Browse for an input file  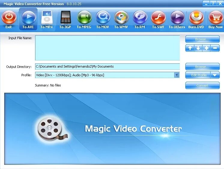tap(202, 39)
